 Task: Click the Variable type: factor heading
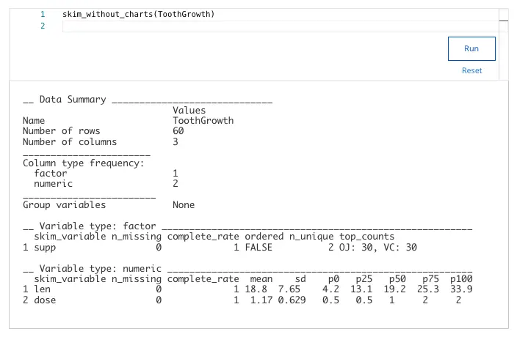pos(98,226)
